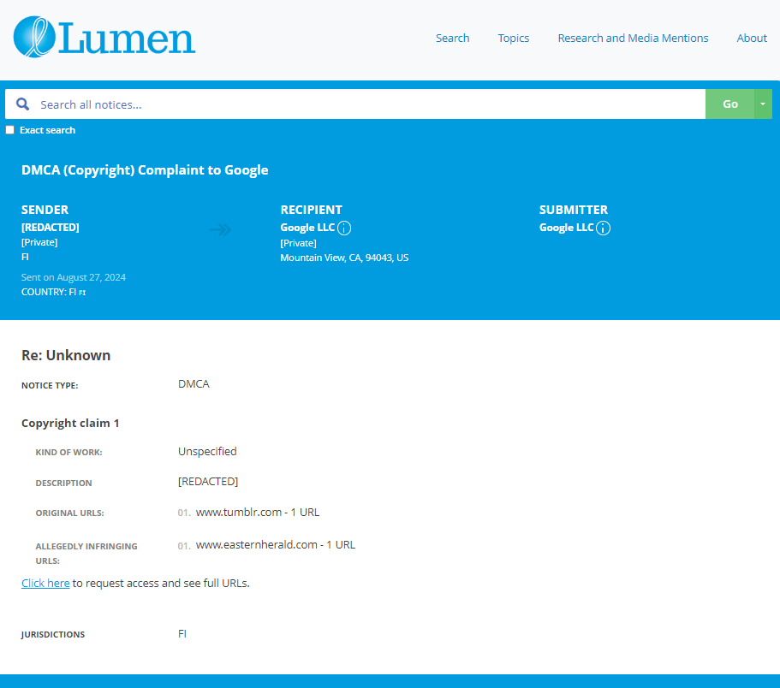This screenshot has height=688, width=780.
Task: Open Research and Media Mentions
Action: pos(633,38)
